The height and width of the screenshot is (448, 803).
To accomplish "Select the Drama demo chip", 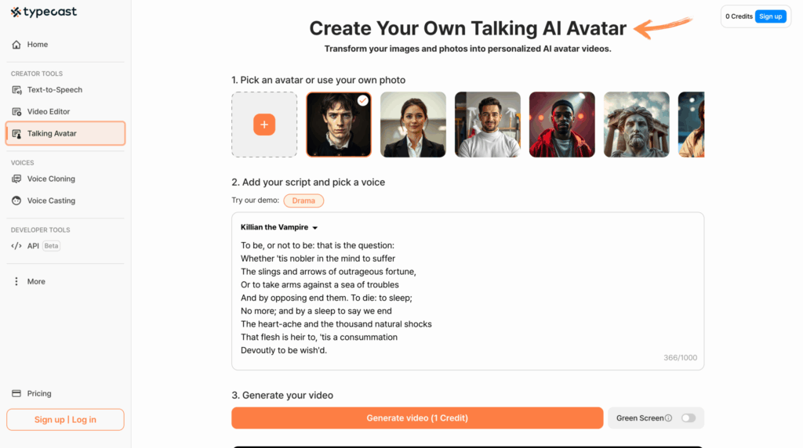I will tap(303, 201).
